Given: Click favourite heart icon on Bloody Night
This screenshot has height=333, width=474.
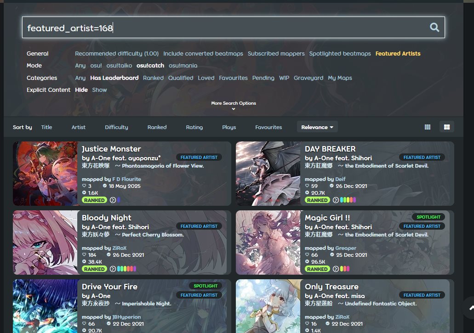Looking at the screenshot, I should coord(84,255).
